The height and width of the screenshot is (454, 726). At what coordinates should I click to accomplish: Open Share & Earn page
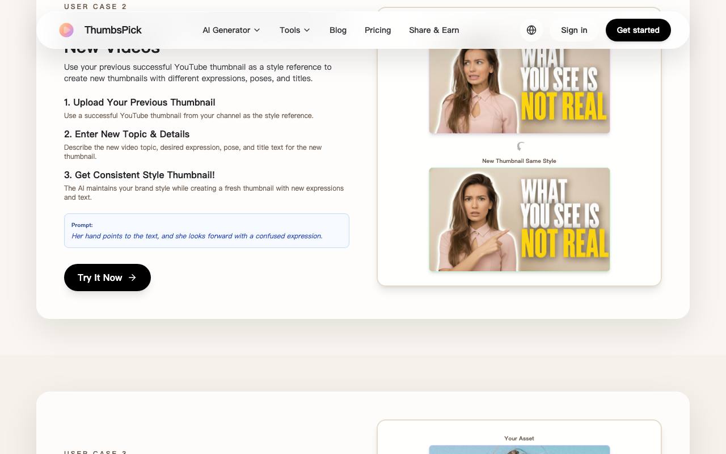(434, 30)
